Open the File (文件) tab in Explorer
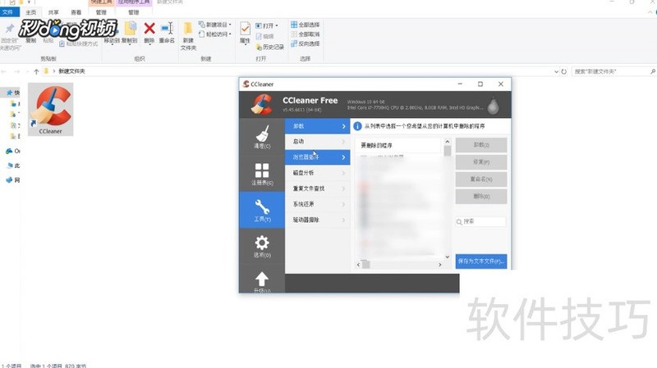The height and width of the screenshot is (368, 657). coord(8,12)
